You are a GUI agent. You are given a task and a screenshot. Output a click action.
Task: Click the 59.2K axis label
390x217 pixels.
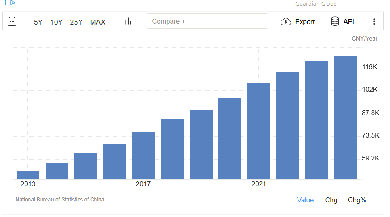[371, 158]
